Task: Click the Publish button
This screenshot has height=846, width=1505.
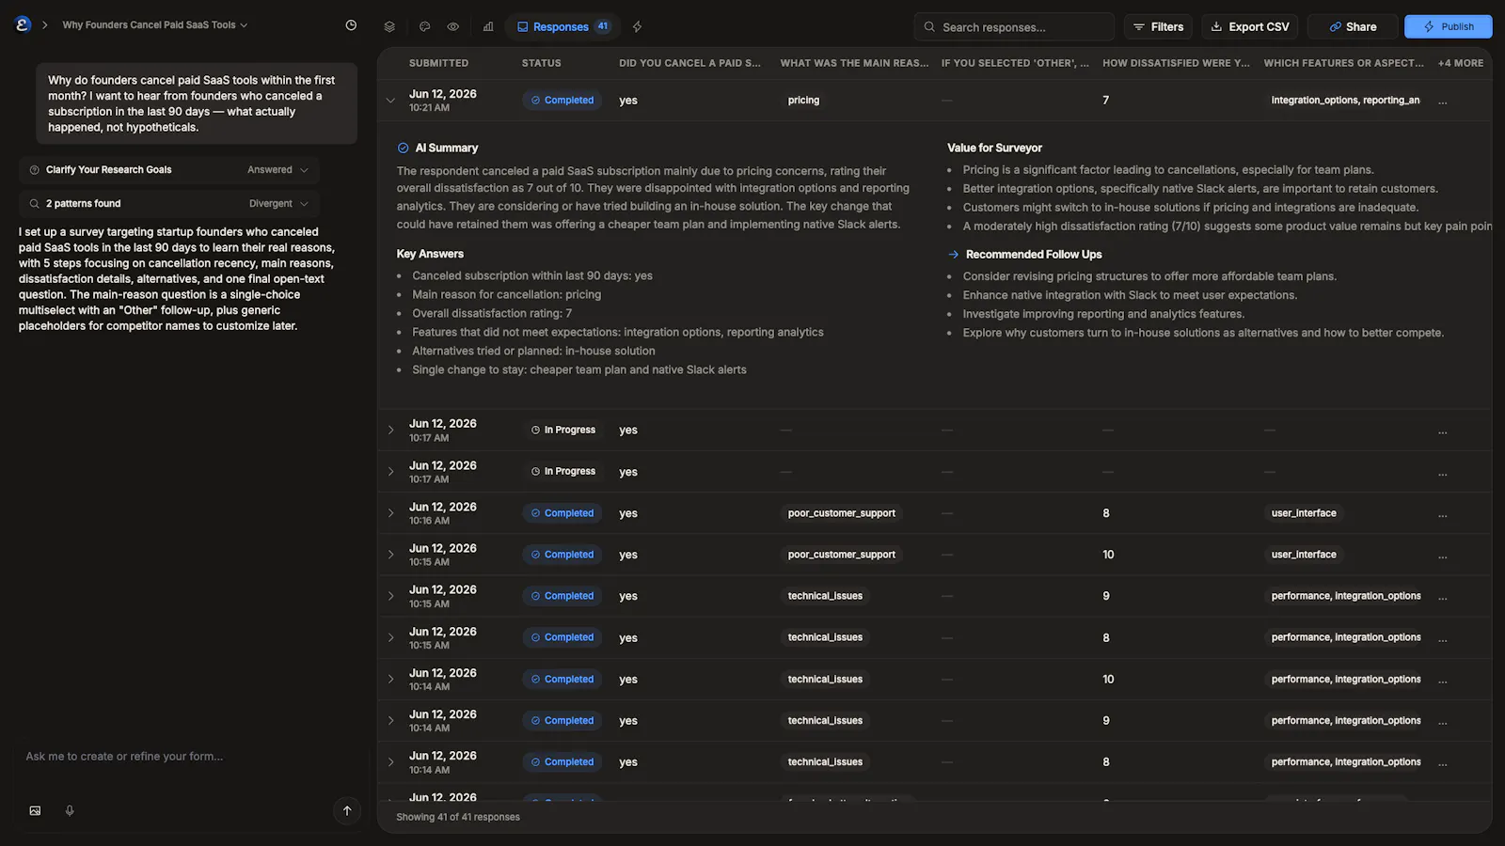Action: point(1449,26)
